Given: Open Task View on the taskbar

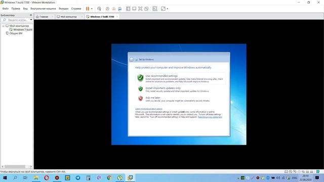Looking at the screenshot, I should pos(25,177).
